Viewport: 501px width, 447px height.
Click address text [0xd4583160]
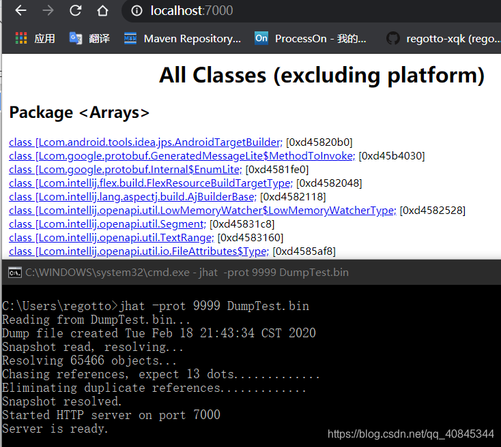(x=250, y=238)
